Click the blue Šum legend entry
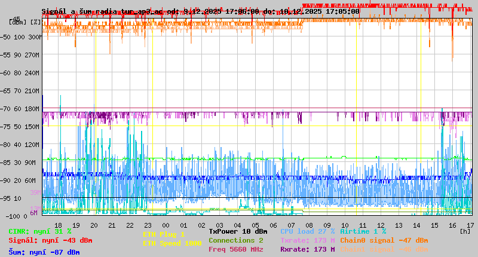 (x=44, y=252)
